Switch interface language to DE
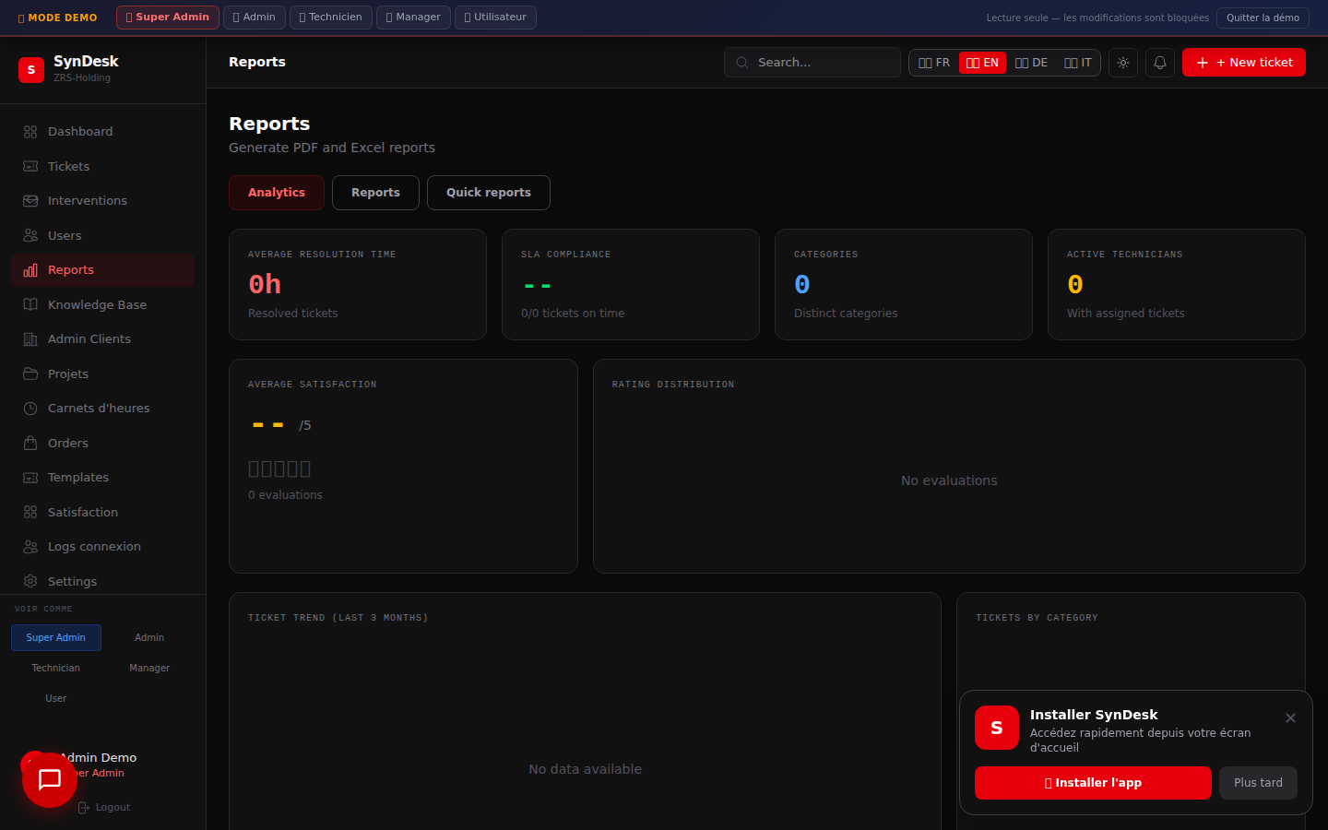The width and height of the screenshot is (1328, 830). coord(1031,63)
